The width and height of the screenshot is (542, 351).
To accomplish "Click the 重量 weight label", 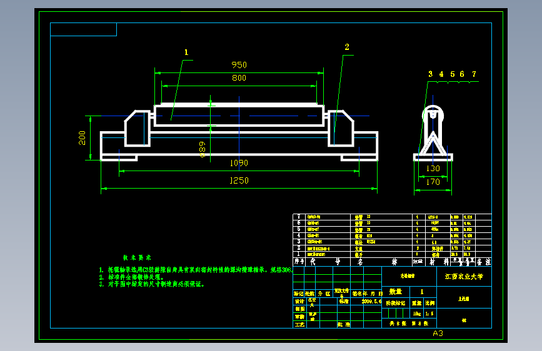I will coord(416,303).
